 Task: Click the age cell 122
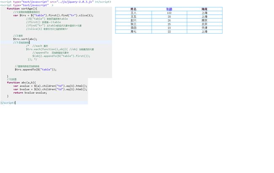[x=169, y=13]
